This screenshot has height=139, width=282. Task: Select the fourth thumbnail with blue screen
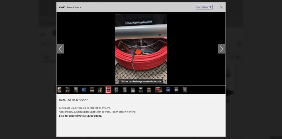(x=84, y=90)
